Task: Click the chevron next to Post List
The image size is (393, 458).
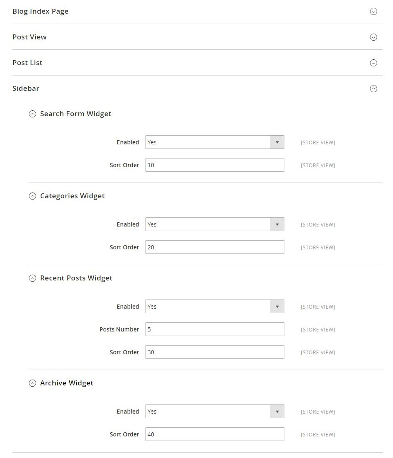Action: pyautogui.click(x=374, y=63)
